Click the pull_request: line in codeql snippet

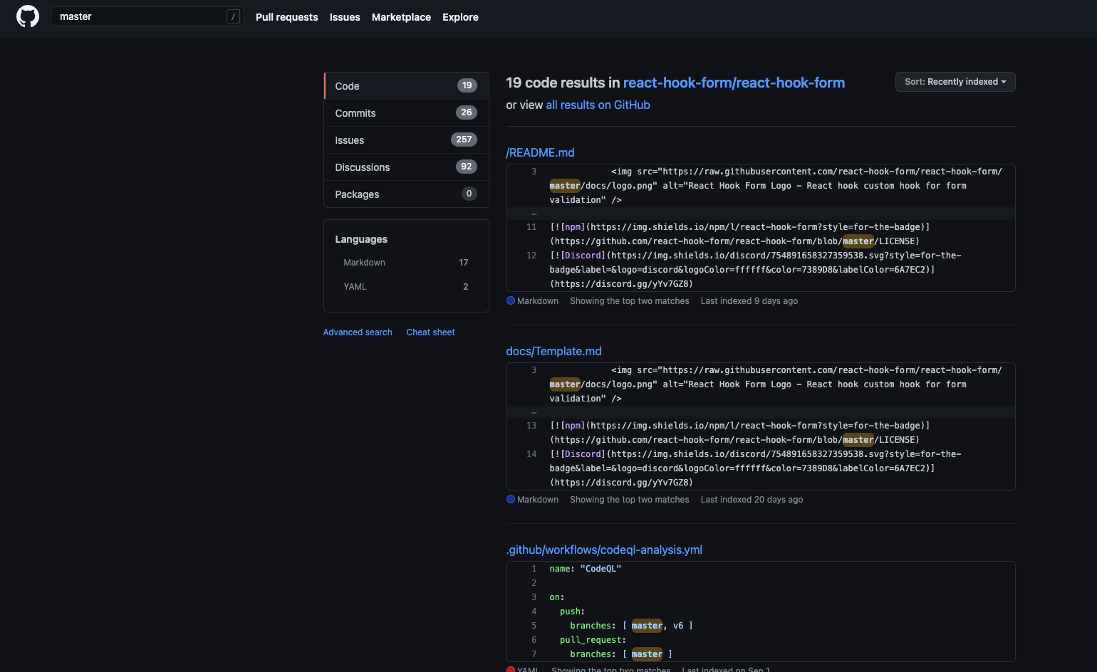coord(593,640)
